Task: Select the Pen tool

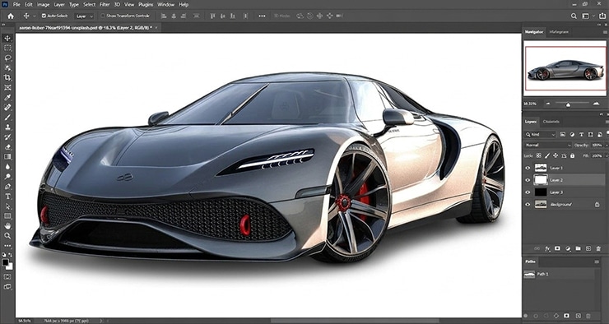Action: (7, 186)
